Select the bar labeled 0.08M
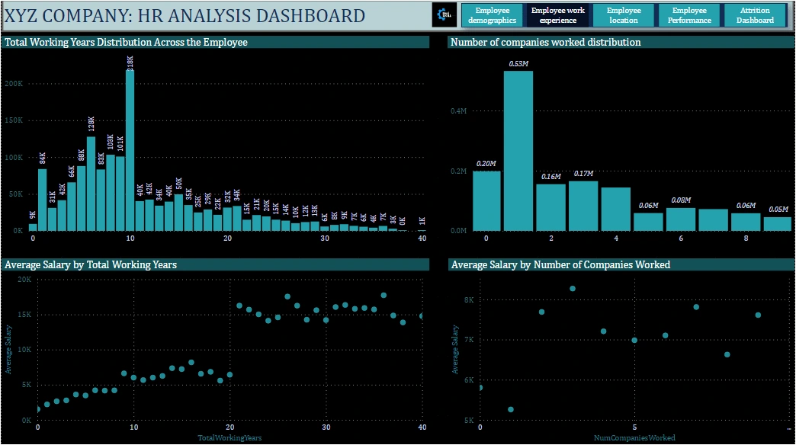 coord(681,219)
